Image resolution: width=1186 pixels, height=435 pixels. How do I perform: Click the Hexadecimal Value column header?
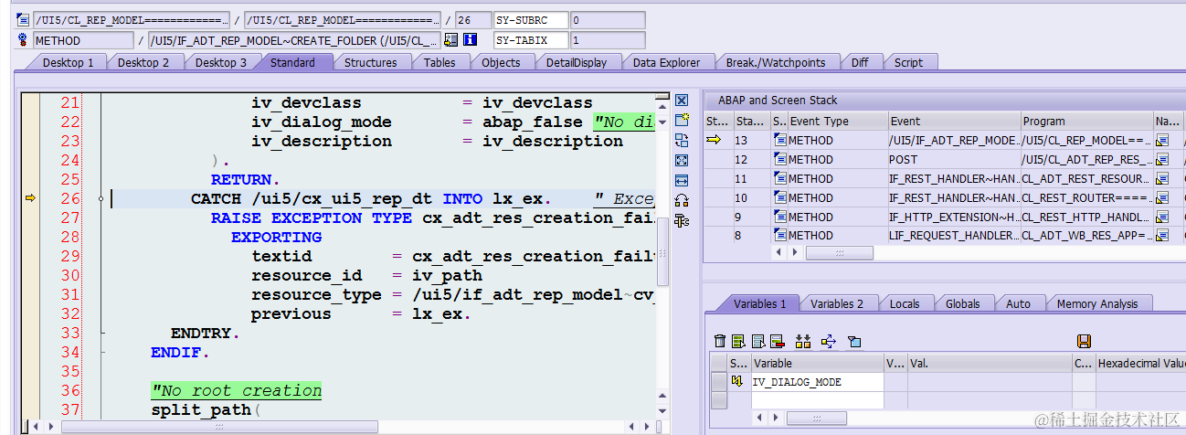1140,363
